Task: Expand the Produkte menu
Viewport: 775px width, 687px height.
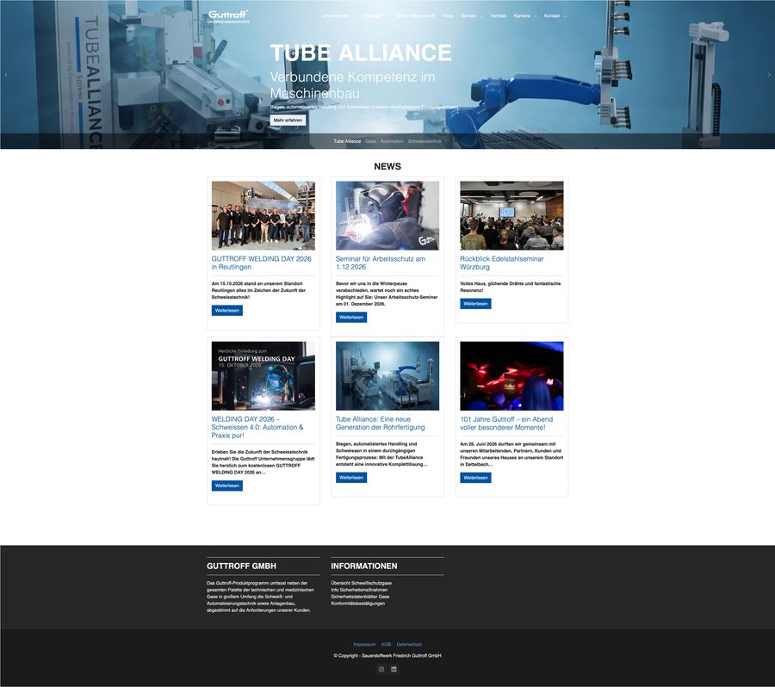Action: coord(375,15)
